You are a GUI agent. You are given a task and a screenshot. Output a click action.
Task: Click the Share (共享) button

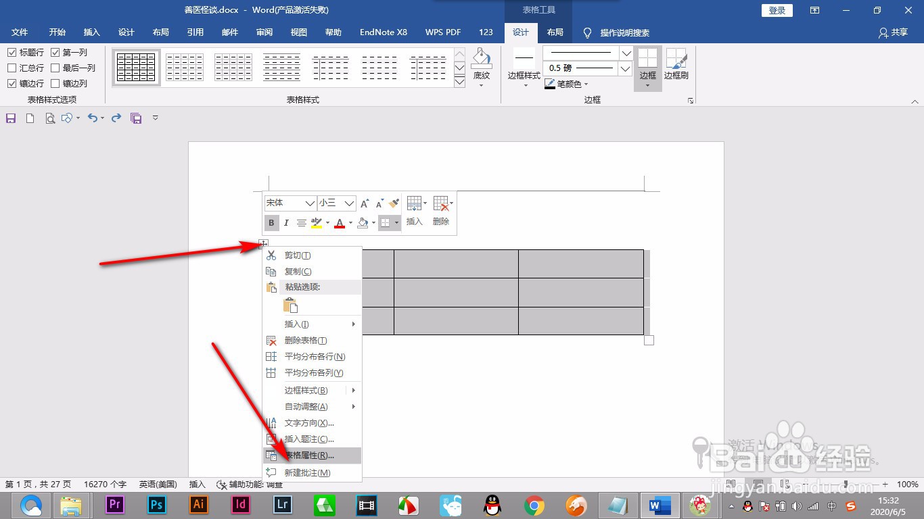click(x=893, y=32)
